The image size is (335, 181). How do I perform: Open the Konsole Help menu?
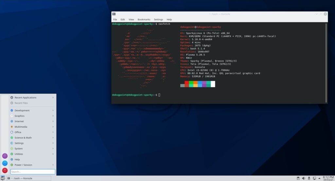[169, 19]
